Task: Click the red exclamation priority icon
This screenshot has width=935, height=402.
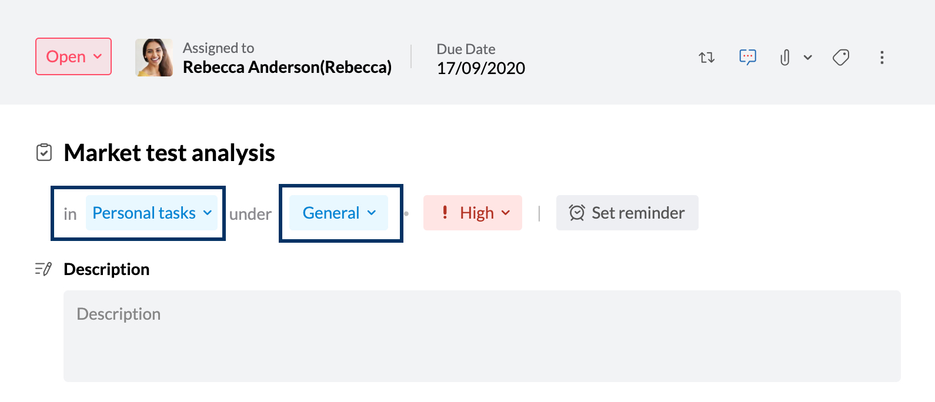Action: 445,212
